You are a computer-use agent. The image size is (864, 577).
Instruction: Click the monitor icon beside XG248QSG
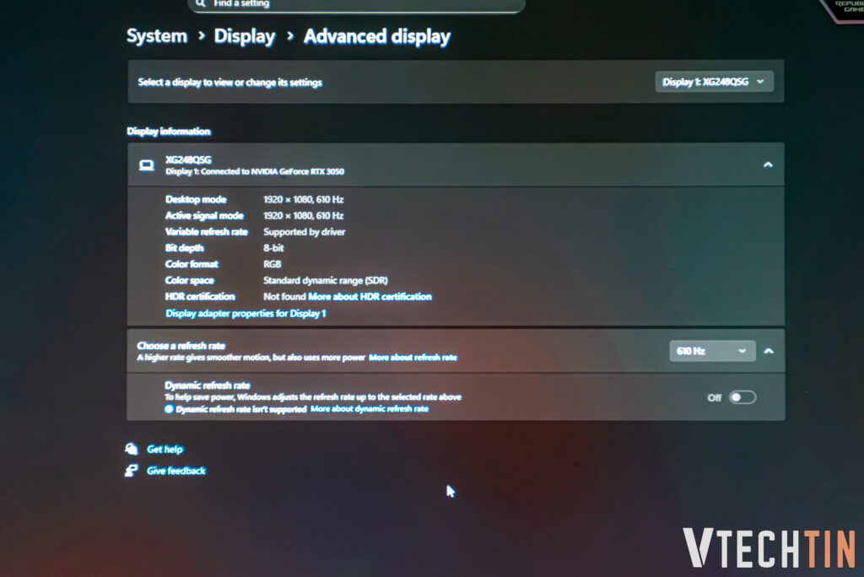tap(146, 165)
